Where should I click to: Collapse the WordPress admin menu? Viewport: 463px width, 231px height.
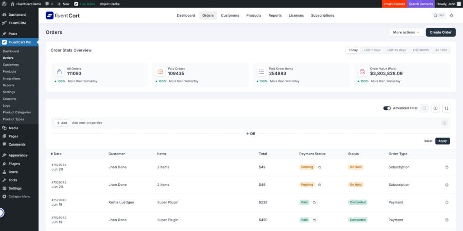tap(17, 197)
